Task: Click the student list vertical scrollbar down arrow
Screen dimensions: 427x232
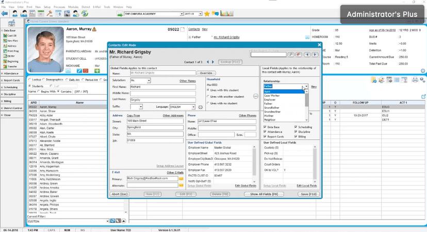Action: (126, 212)
